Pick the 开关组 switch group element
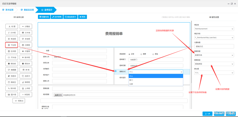238x117 pixels. 12,57
